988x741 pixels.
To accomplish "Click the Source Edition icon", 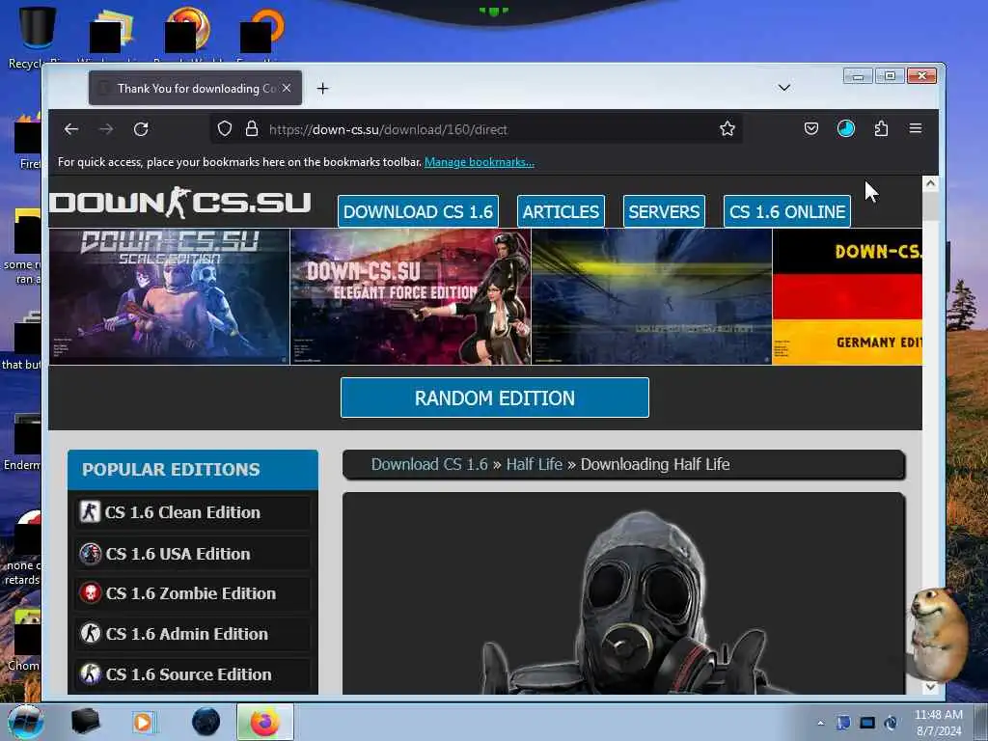I will pyautogui.click(x=90, y=673).
